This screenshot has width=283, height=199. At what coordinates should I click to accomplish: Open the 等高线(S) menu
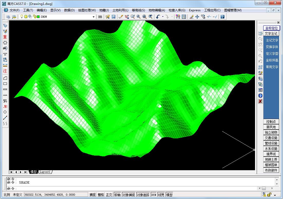[x=138, y=10]
